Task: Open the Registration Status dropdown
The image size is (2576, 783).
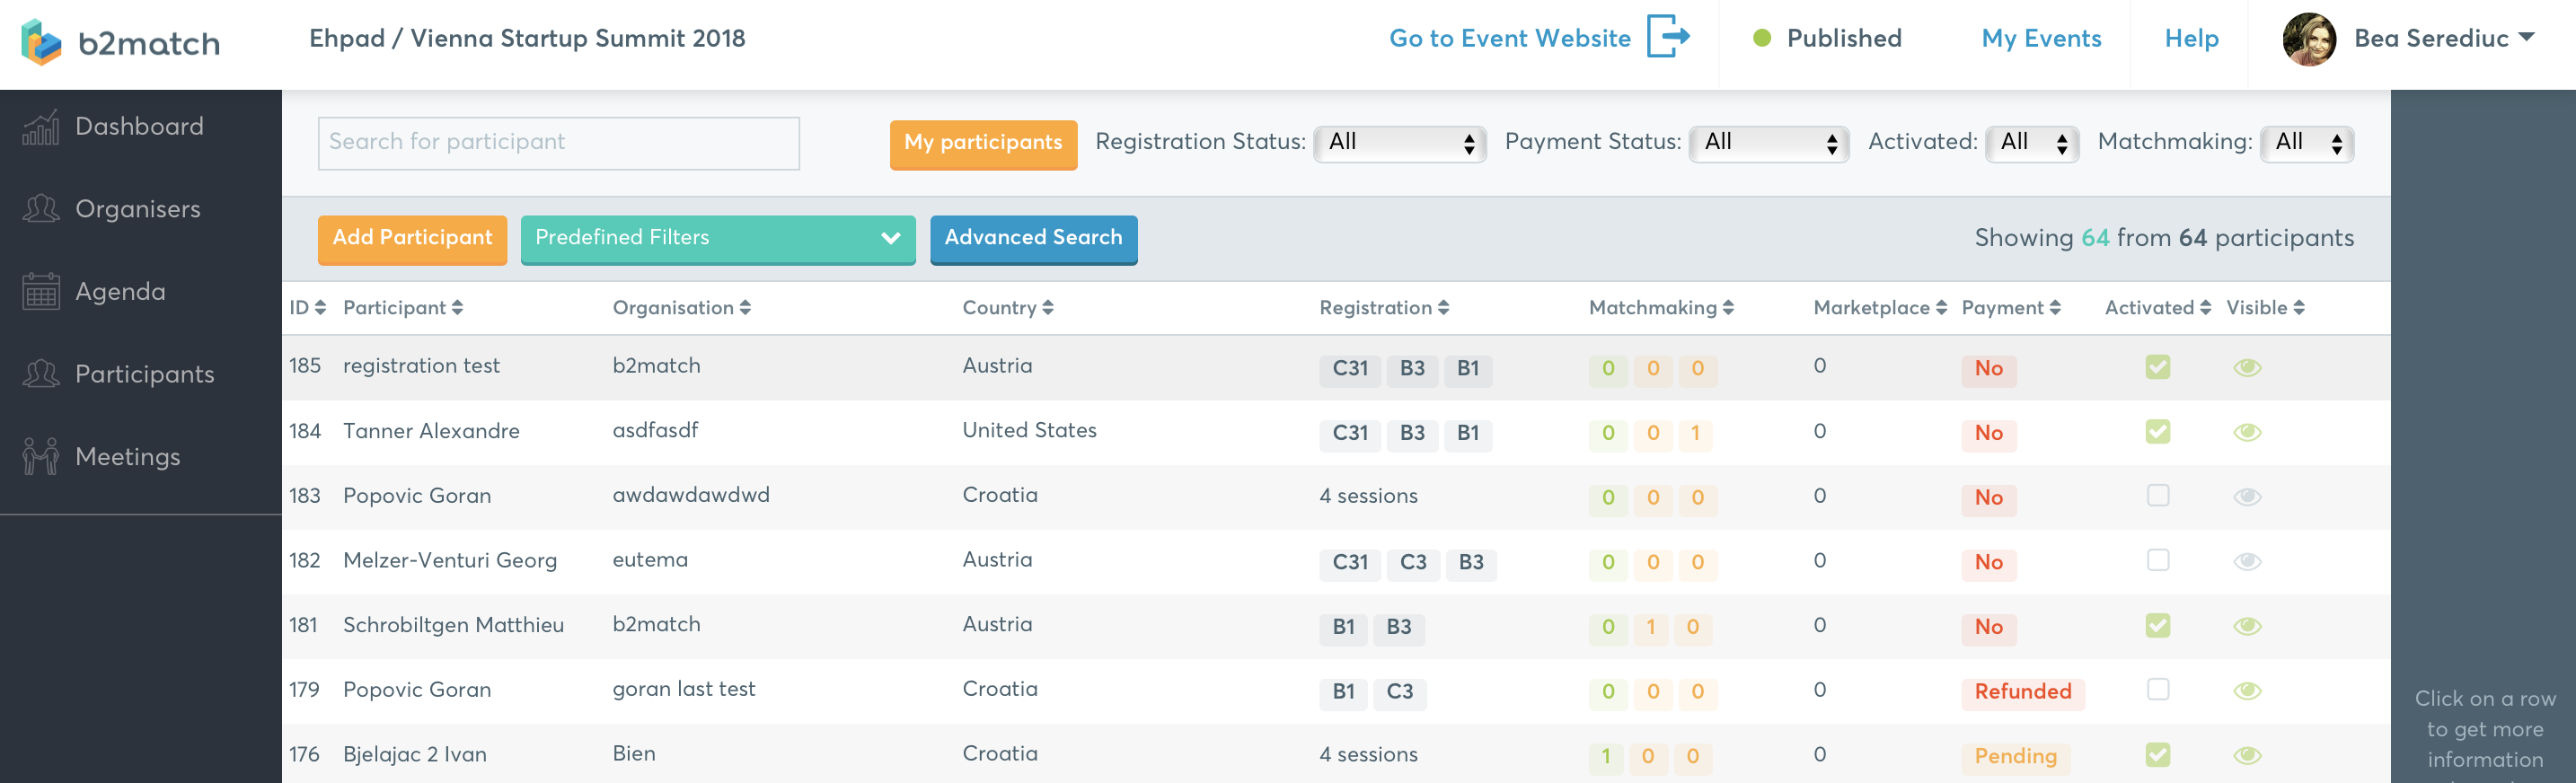Action: tap(1399, 143)
